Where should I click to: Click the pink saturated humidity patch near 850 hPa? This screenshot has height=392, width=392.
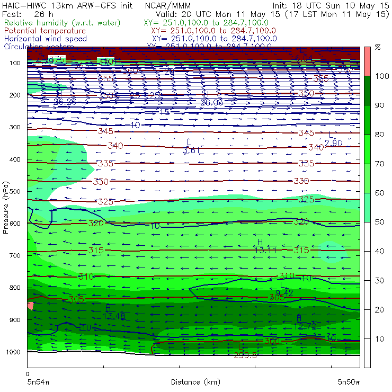[31, 306]
